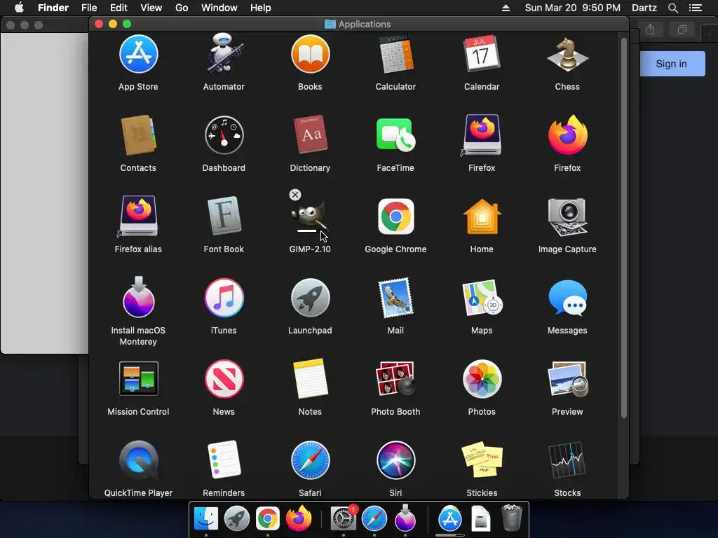
Task: Open Spotlight search in menu bar
Action: [x=673, y=8]
